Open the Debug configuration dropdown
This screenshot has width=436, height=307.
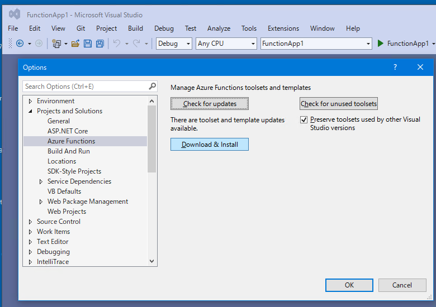174,44
